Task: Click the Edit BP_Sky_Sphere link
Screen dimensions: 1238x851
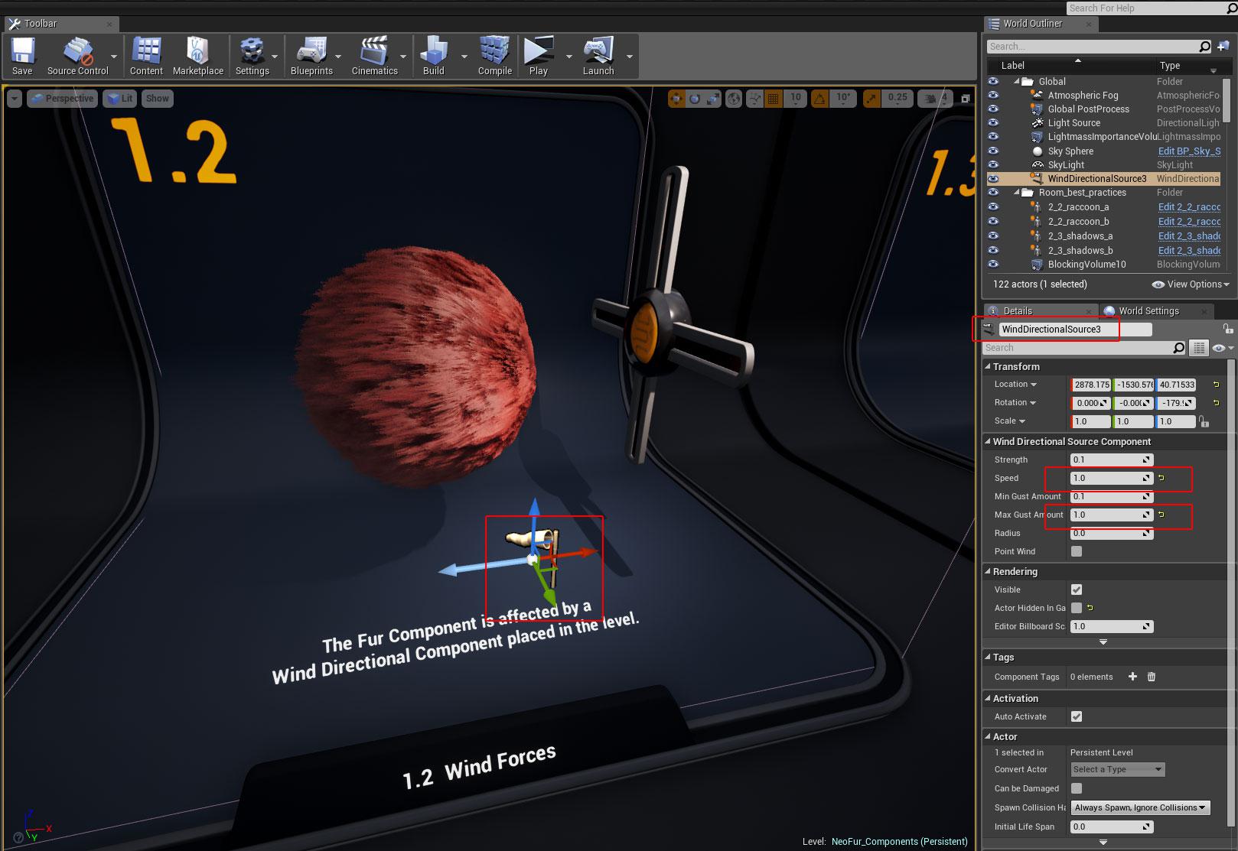Action: click(x=1188, y=151)
